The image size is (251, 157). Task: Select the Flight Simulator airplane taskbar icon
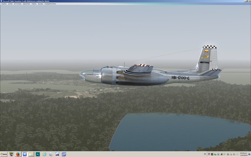point(24,154)
